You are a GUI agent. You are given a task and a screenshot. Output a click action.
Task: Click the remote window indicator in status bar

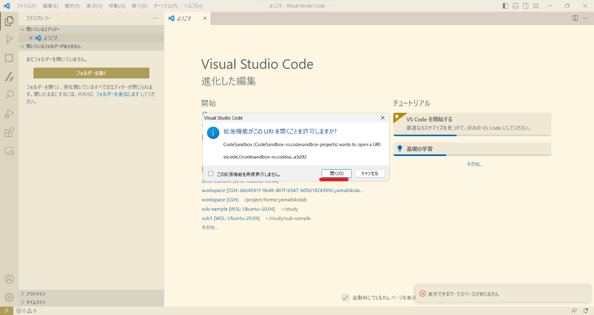tap(6, 311)
